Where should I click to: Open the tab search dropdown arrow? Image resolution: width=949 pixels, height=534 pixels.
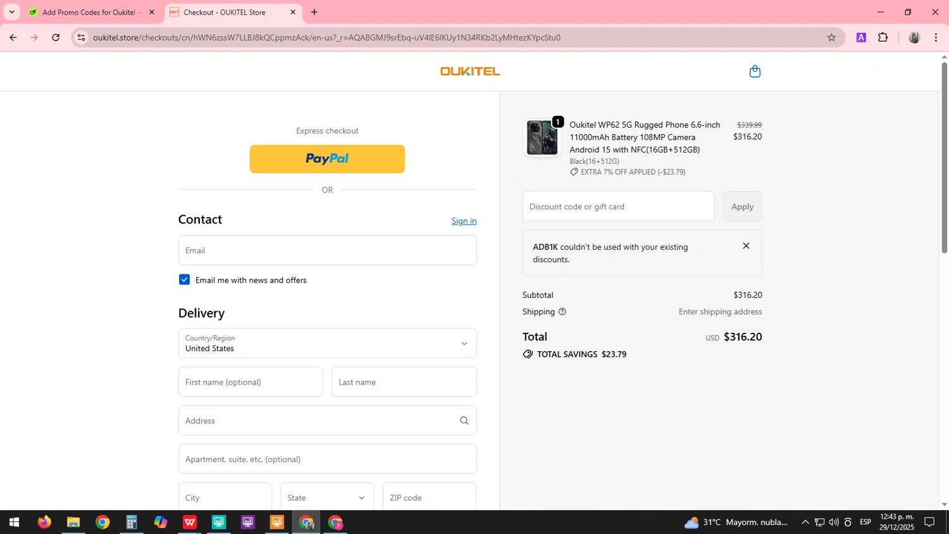(11, 12)
